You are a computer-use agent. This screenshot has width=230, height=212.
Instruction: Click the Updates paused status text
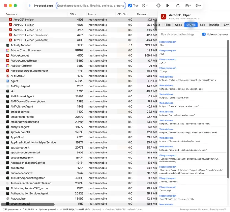coord(47,209)
